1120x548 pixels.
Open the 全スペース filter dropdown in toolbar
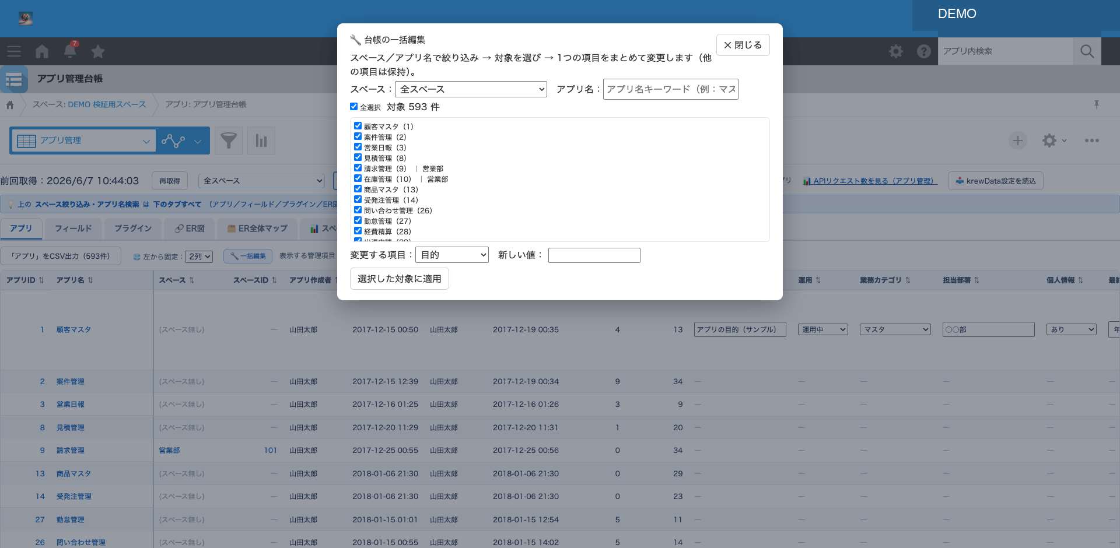(261, 181)
